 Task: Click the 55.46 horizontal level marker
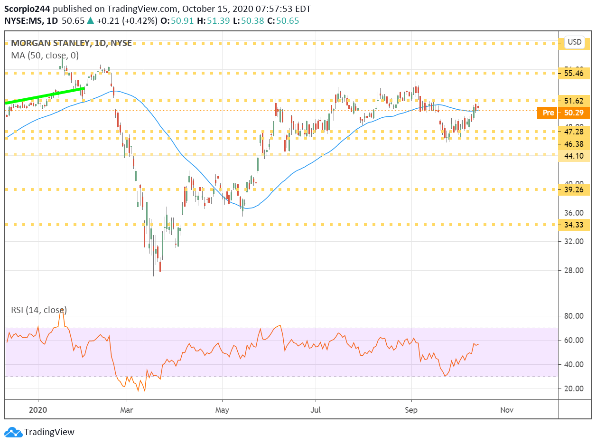[x=575, y=73]
